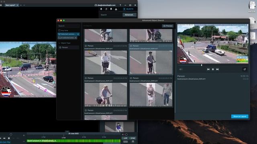Click the Advanced... button
The width and height of the screenshot is (257, 144).
click(x=129, y=15)
